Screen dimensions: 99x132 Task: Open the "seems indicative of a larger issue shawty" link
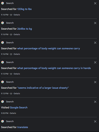43,88
